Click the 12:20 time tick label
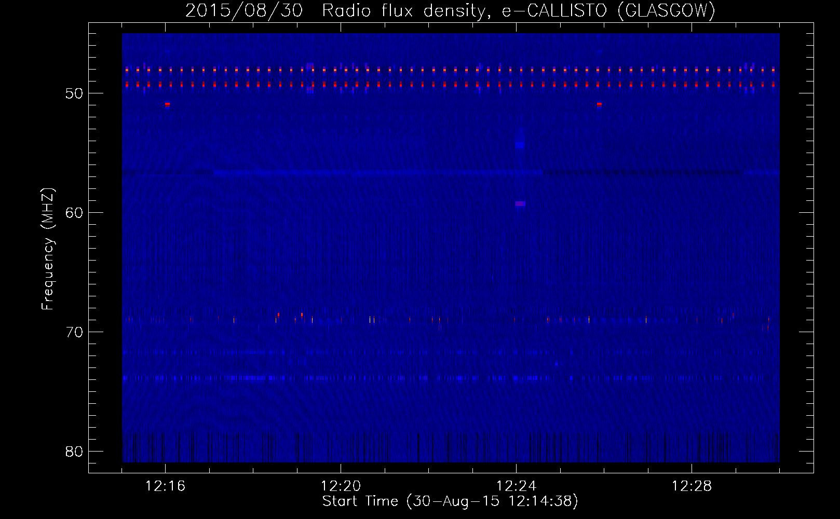The width and height of the screenshot is (840, 519). 341,486
